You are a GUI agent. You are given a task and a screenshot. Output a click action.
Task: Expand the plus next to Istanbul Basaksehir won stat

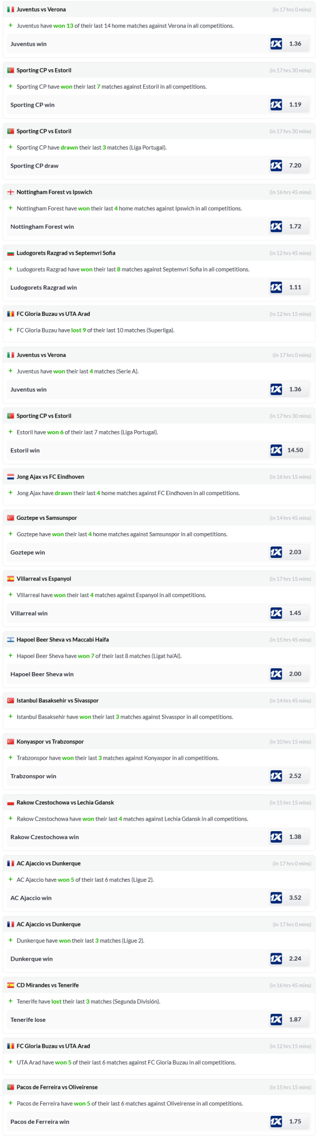click(11, 716)
